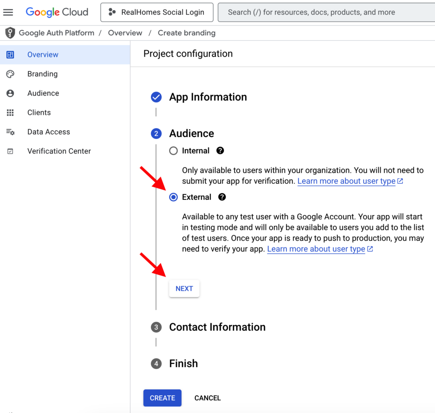The width and height of the screenshot is (435, 413).
Task: Click the Create branding breadcrumb text
Action: (187, 33)
